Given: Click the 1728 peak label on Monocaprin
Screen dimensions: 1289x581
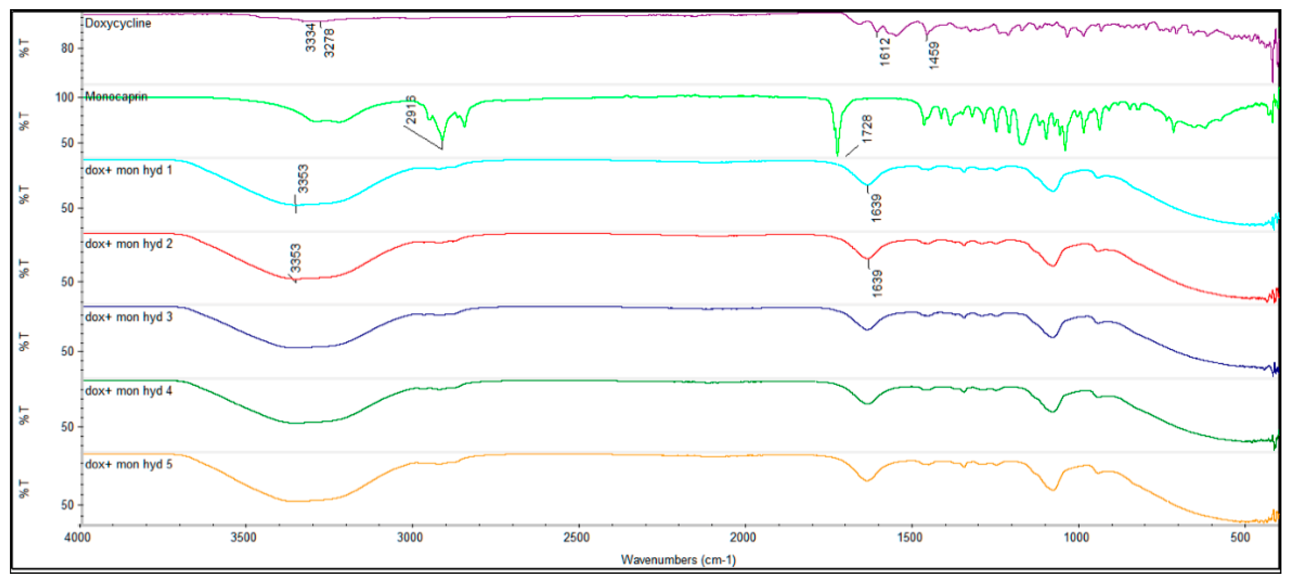Looking at the screenshot, I should 867,129.
